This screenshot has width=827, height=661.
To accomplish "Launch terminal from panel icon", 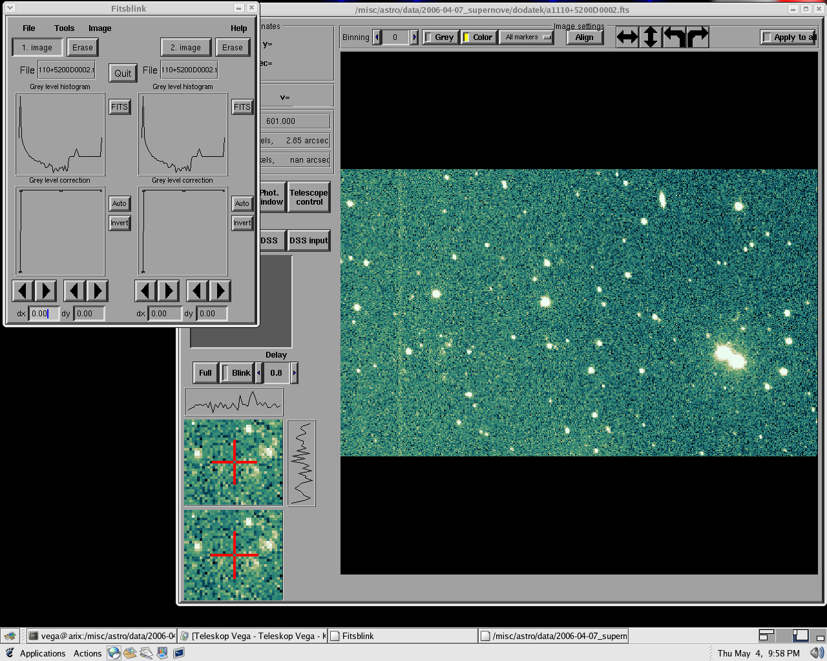I will 178,653.
